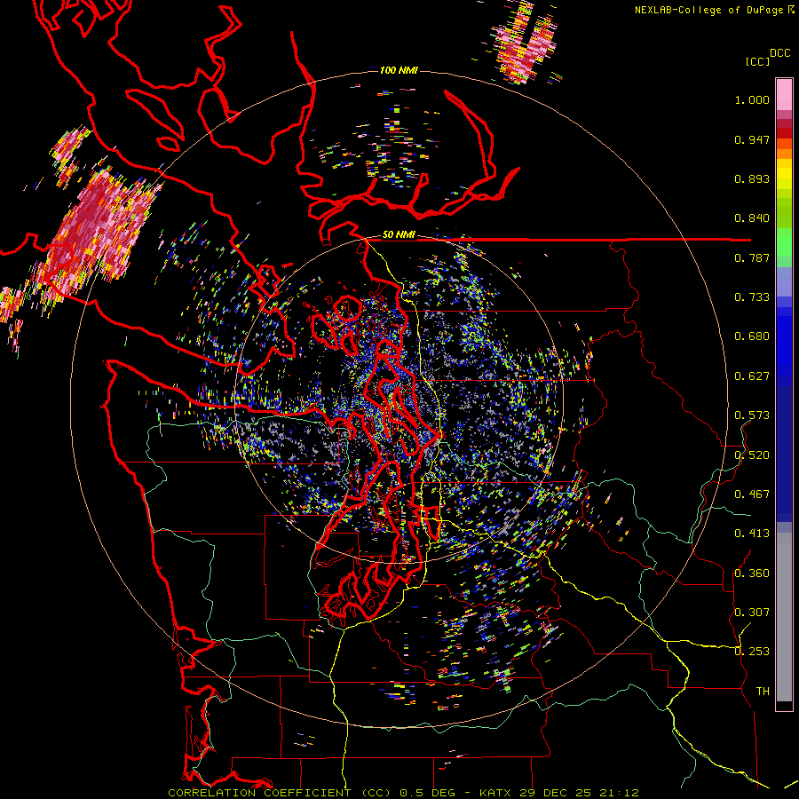Viewport: 799px width, 799px height.
Task: Click the 0.787 legend value
Action: (x=752, y=257)
